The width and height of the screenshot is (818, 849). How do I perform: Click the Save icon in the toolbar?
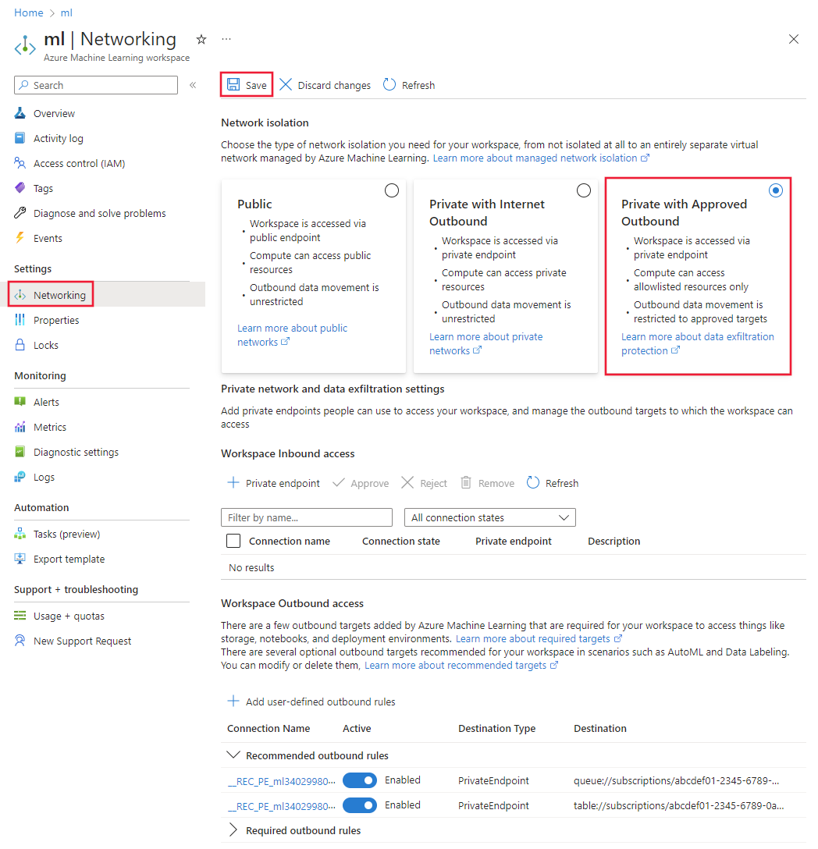(233, 84)
